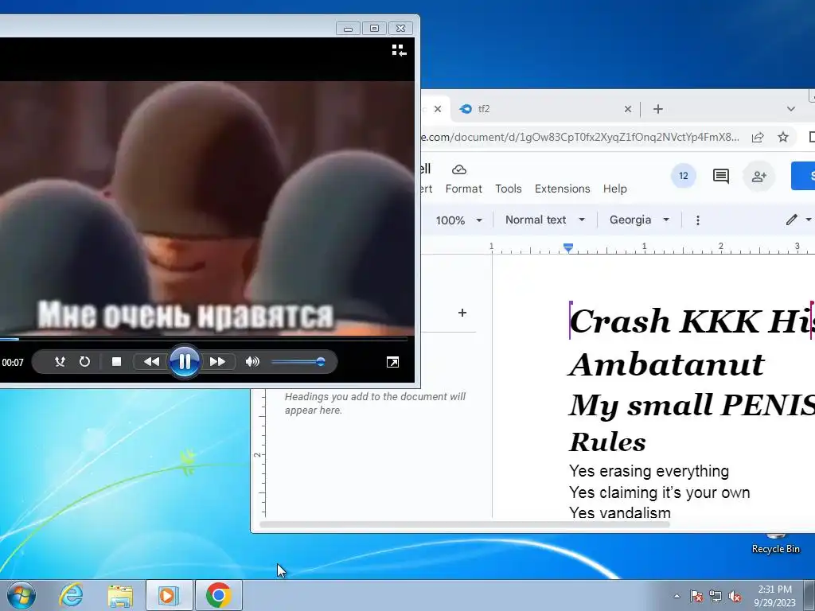Viewport: 815px width, 611px height.
Task: Click the first-line indent ruler marker
Action: pos(568,245)
